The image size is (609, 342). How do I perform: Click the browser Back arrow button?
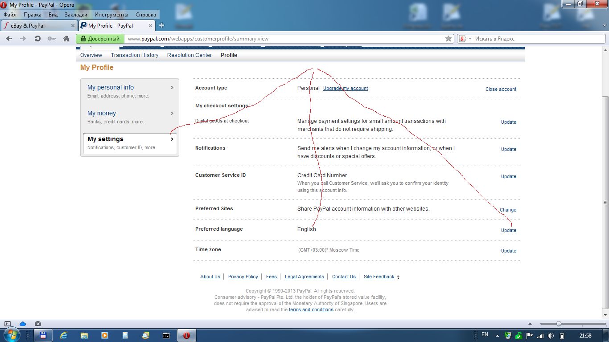coord(9,39)
